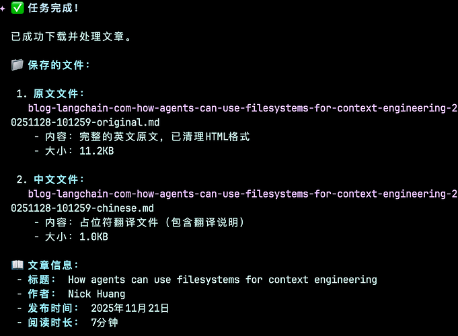The image size is (458, 336).
Task: Click the 已成功下载并处理文章 message line
Action: [71, 36]
